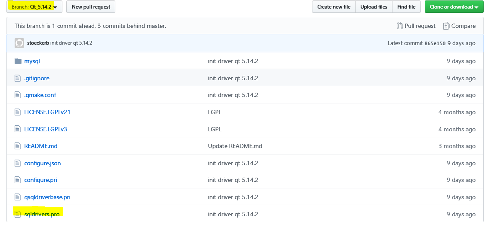
Task: Click the 3 months ago timestamp for README.md
Action: [457, 146]
